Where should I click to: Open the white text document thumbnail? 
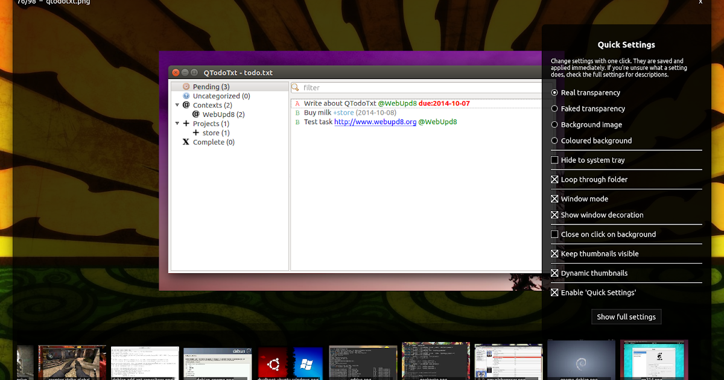tap(145, 363)
